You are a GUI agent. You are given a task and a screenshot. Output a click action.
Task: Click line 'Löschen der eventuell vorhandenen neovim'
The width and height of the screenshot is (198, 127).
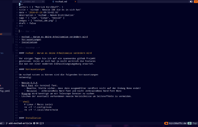(75, 97)
